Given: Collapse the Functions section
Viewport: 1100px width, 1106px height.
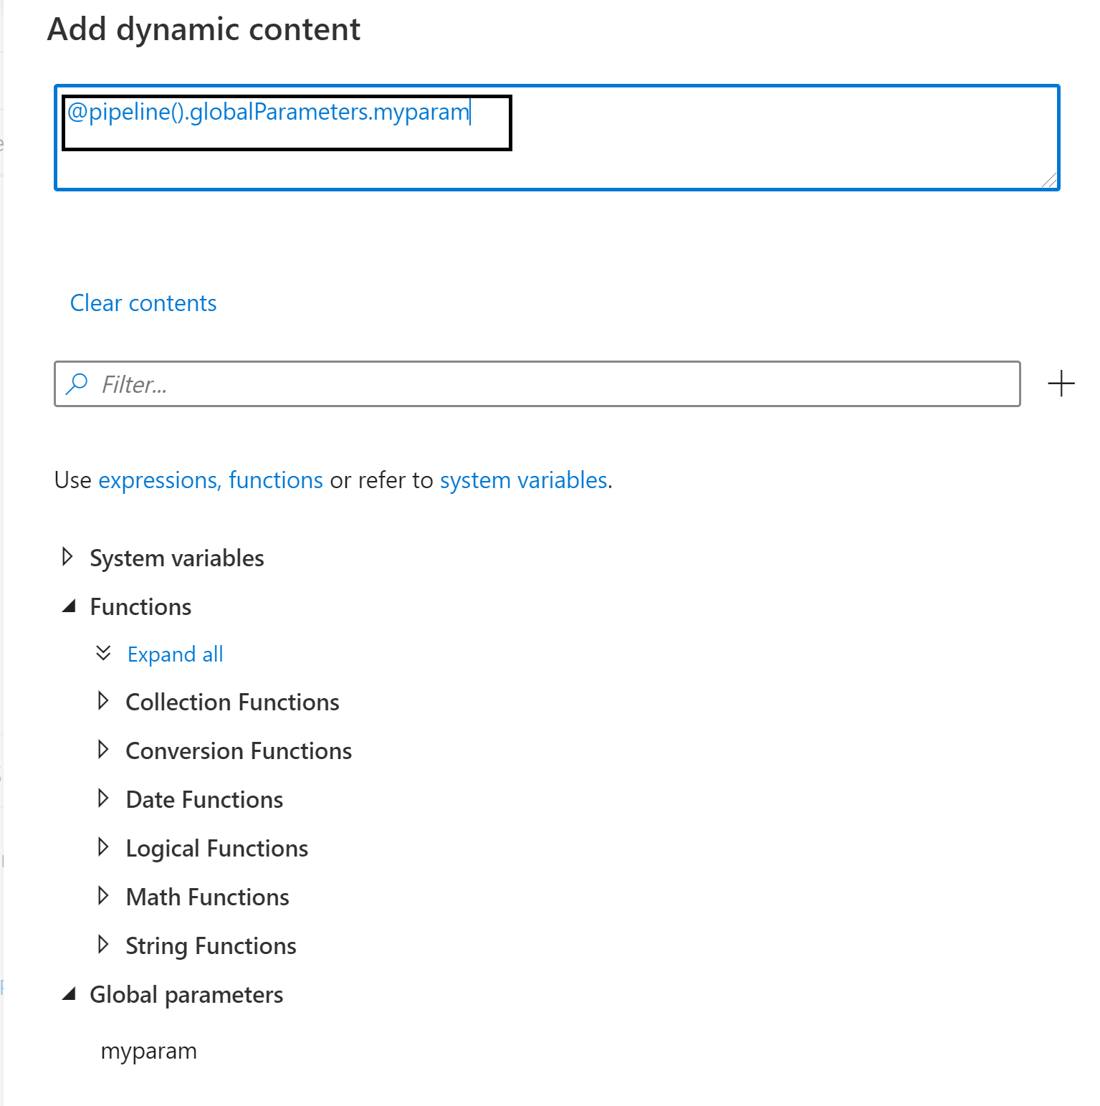Looking at the screenshot, I should click(x=69, y=606).
